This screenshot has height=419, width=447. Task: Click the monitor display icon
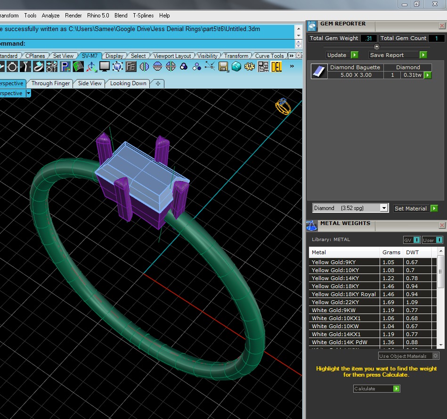click(105, 67)
